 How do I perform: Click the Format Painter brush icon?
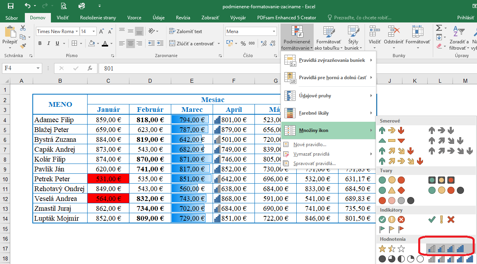[23, 46]
